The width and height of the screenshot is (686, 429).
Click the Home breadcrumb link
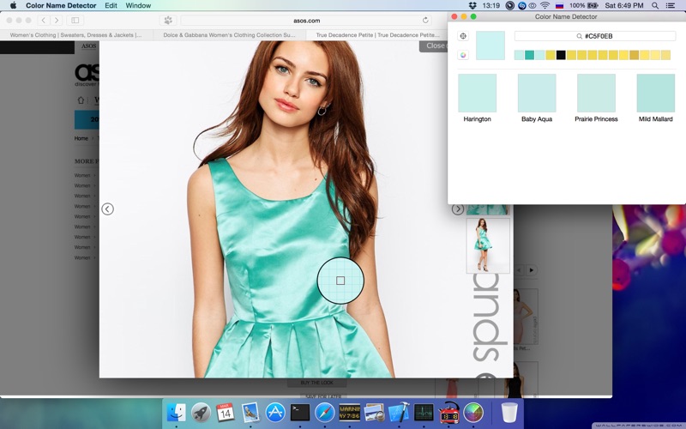(x=81, y=138)
